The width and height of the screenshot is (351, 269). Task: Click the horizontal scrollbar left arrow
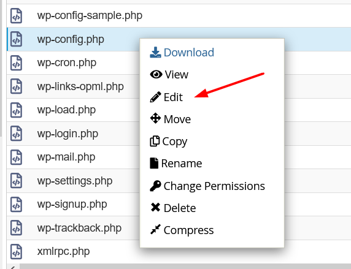coord(13,267)
